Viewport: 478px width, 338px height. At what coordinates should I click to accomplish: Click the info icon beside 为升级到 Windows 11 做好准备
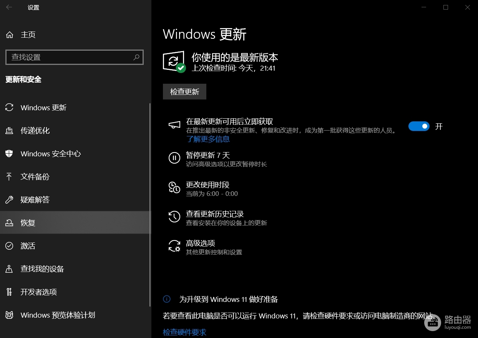click(167, 299)
